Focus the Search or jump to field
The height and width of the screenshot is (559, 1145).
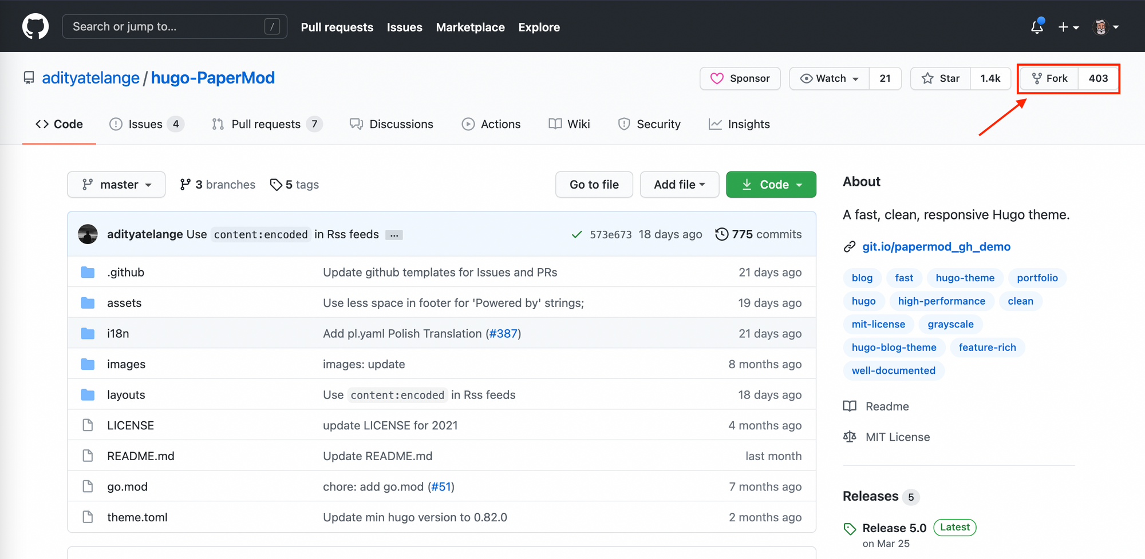(166, 27)
